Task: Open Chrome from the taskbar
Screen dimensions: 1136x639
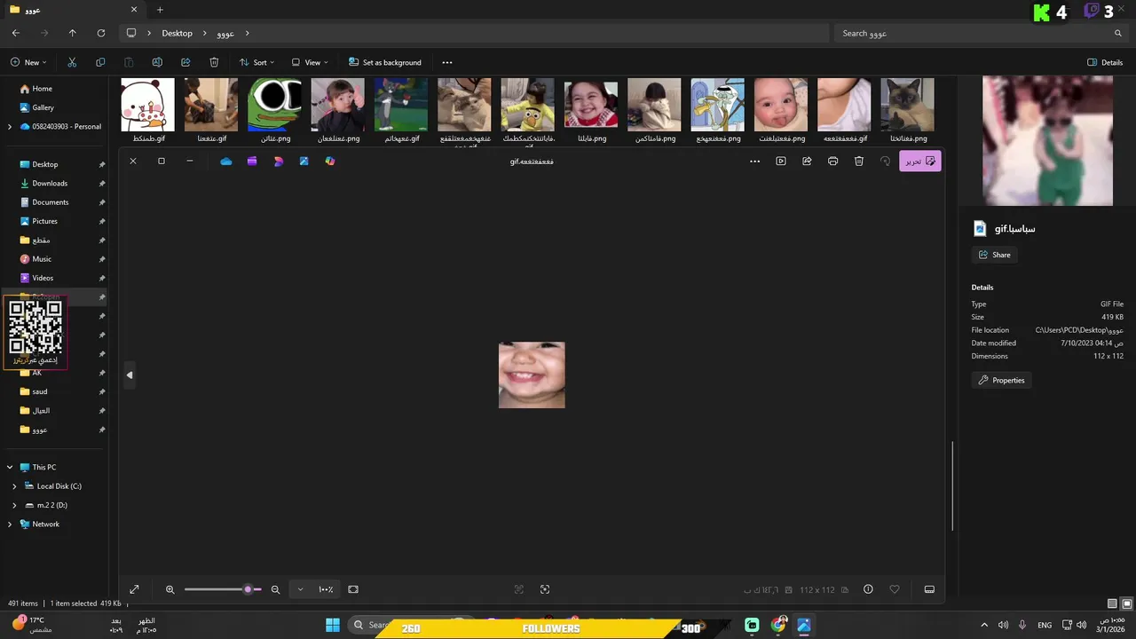Action: coord(778,626)
